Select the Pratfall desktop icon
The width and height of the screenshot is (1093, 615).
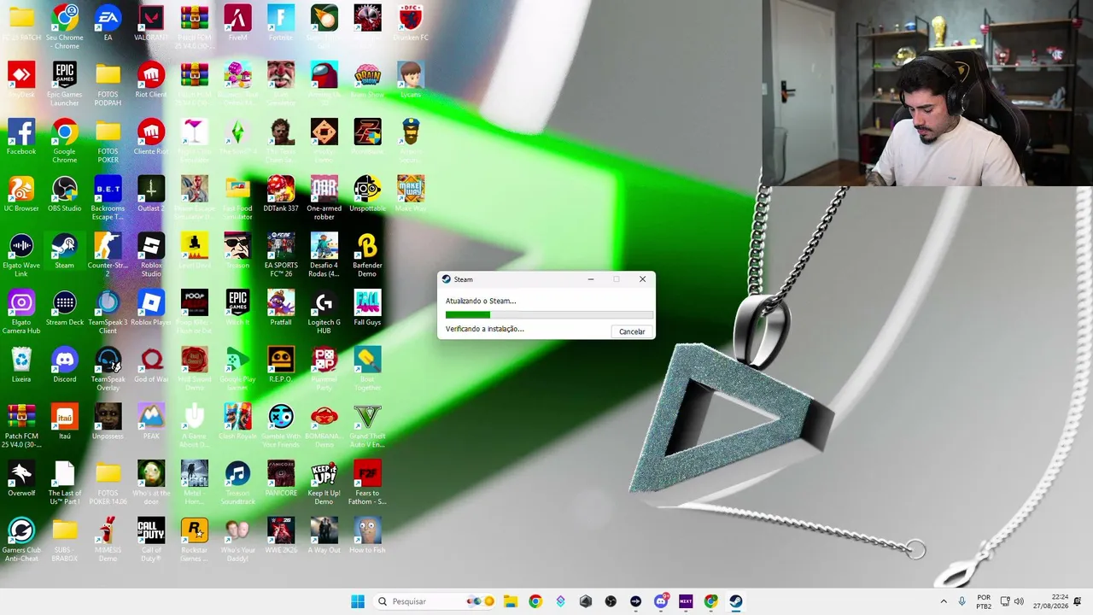tap(281, 308)
